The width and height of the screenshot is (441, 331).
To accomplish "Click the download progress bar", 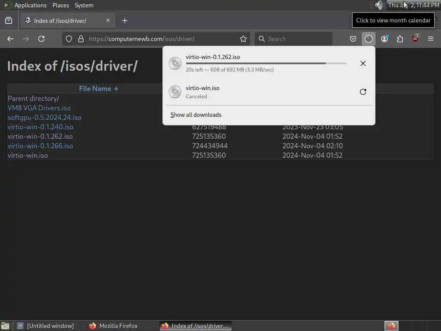I will 266,64.
